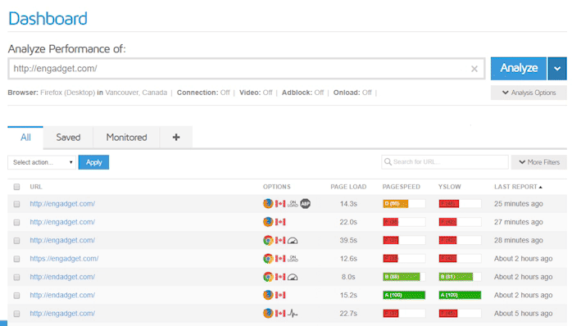
Task: Click the Onload icon in the 14.3s row
Action: tap(293, 203)
